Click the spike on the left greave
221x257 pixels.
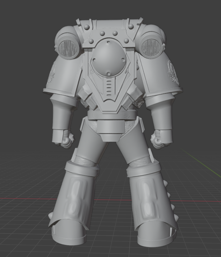pyautogui.click(x=51, y=215)
